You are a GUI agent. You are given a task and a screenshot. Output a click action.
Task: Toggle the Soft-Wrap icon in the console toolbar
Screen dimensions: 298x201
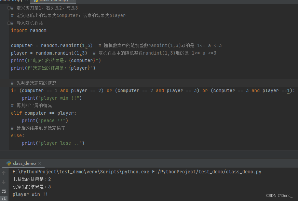pos(4,190)
